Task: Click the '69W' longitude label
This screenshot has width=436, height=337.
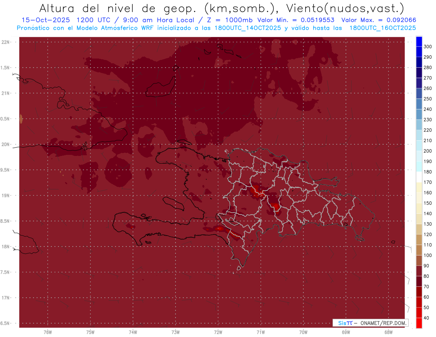Action: pyautogui.click(x=346, y=332)
